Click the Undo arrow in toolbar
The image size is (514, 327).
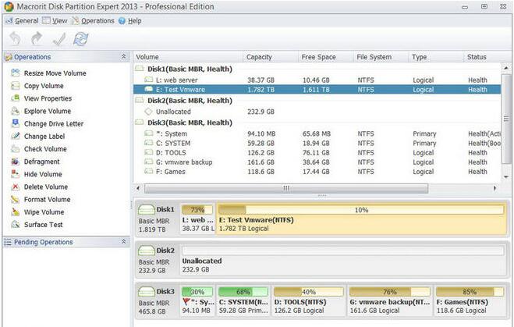click(15, 39)
